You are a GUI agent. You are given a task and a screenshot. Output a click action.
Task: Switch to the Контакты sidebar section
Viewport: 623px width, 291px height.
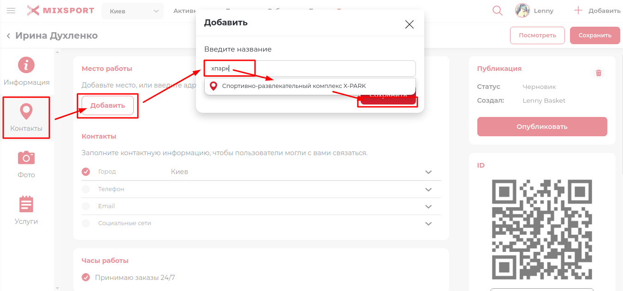coord(26,117)
